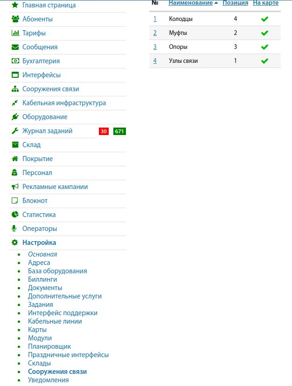Sort the table by the Наименование column

click(190, 3)
